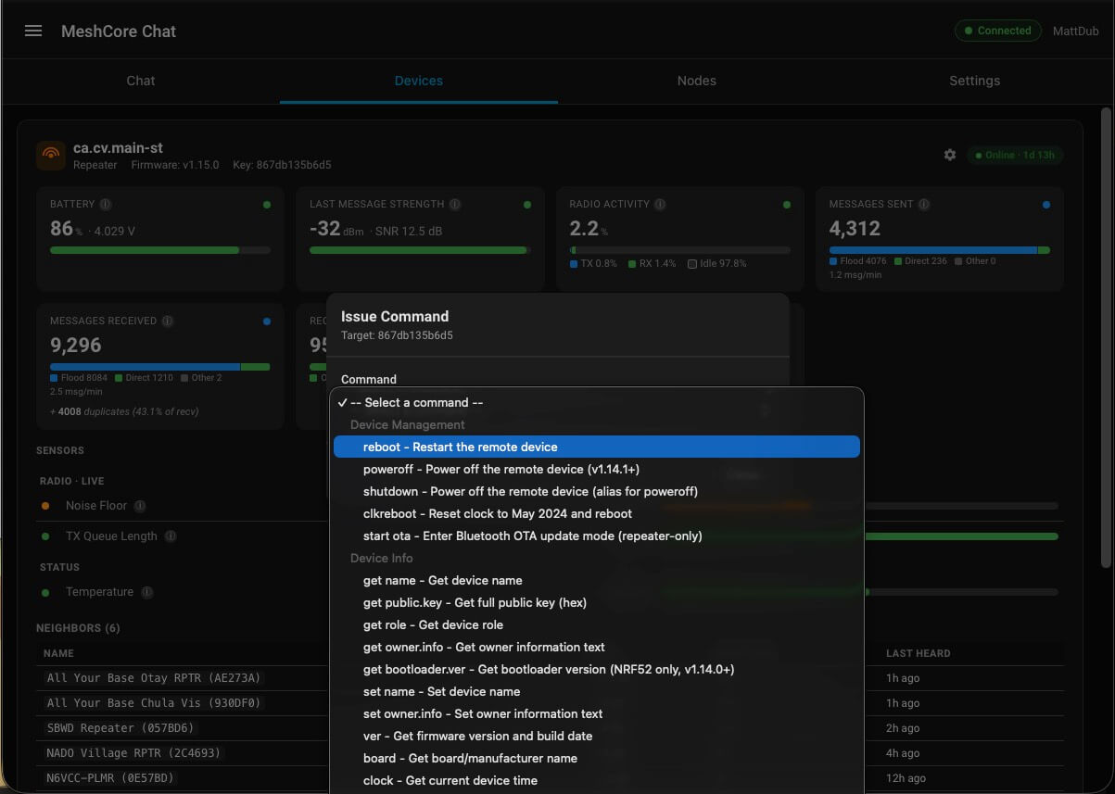Click the orange repeater device icon
1115x794 pixels.
pyautogui.click(x=51, y=155)
